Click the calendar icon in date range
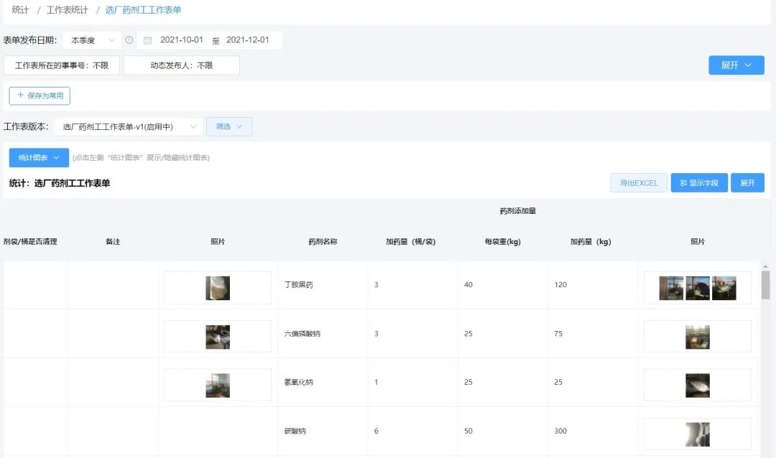This screenshot has height=458, width=776. (x=147, y=40)
